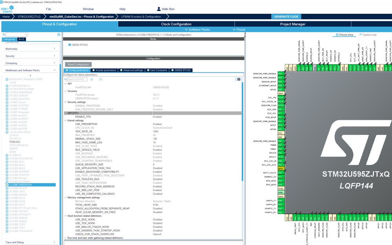
Task: Open the File menu
Action: [49, 9]
